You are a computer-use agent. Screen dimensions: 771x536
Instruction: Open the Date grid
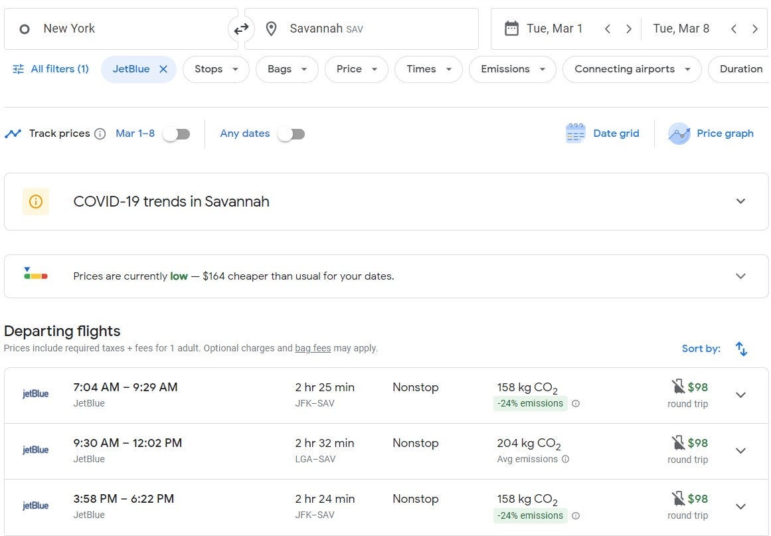pos(603,134)
